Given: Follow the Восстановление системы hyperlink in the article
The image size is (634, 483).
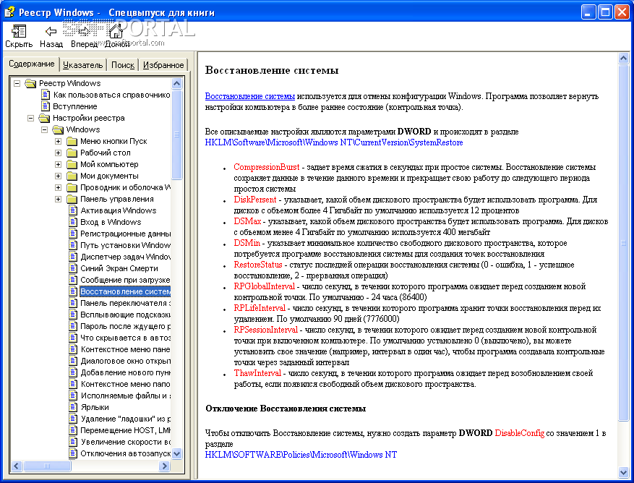Looking at the screenshot, I should [x=250, y=96].
